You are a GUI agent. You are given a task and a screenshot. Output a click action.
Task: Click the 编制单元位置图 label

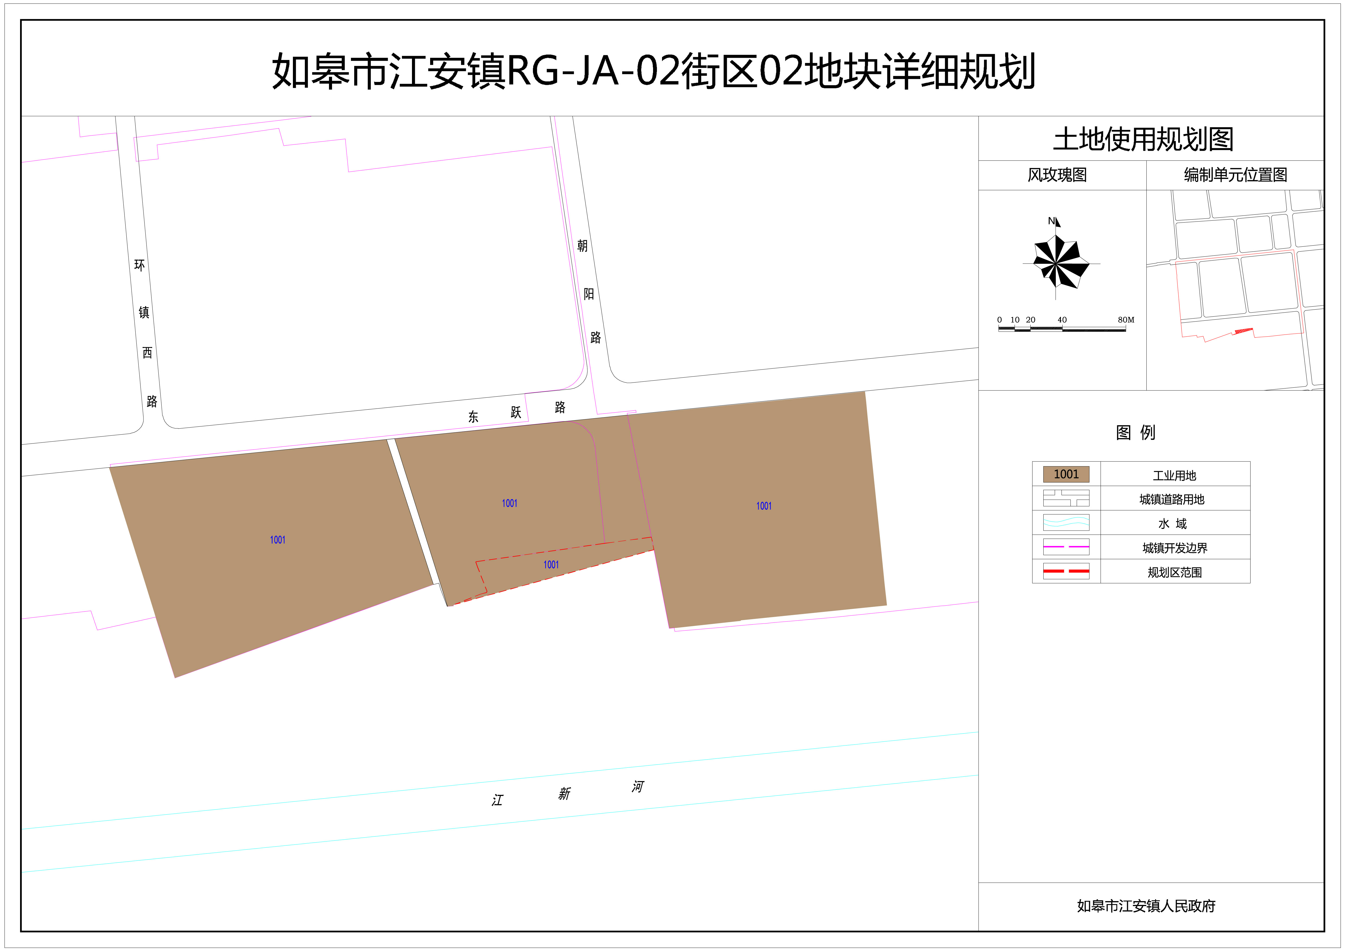click(x=1235, y=175)
